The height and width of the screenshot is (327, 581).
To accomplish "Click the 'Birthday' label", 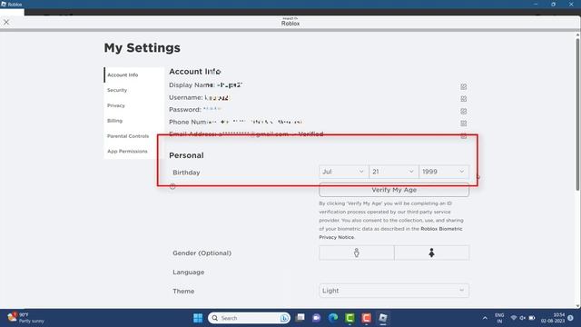I will pos(186,173).
